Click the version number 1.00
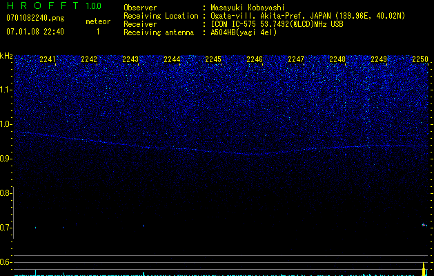This screenshot has width=434, height=276. (92, 6)
